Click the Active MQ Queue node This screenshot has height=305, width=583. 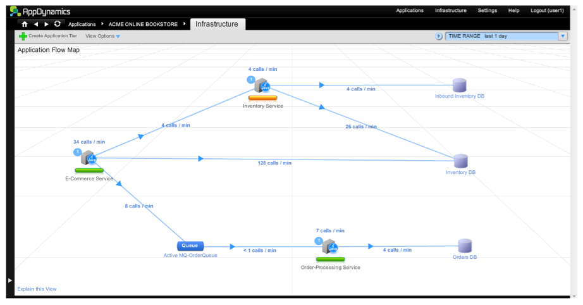pyautogui.click(x=190, y=246)
